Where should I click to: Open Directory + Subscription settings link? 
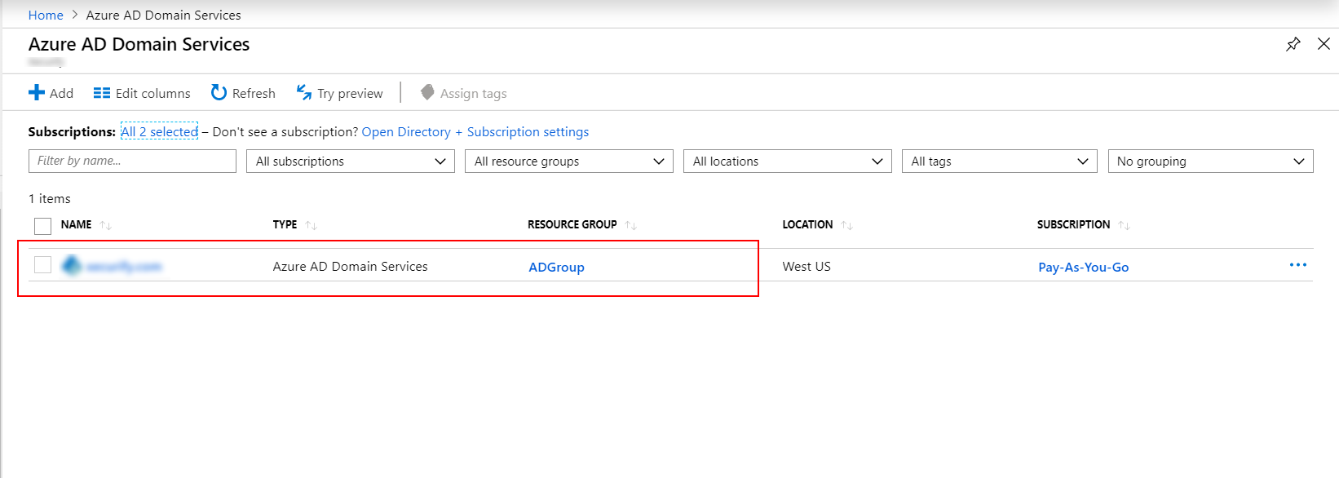pos(475,132)
